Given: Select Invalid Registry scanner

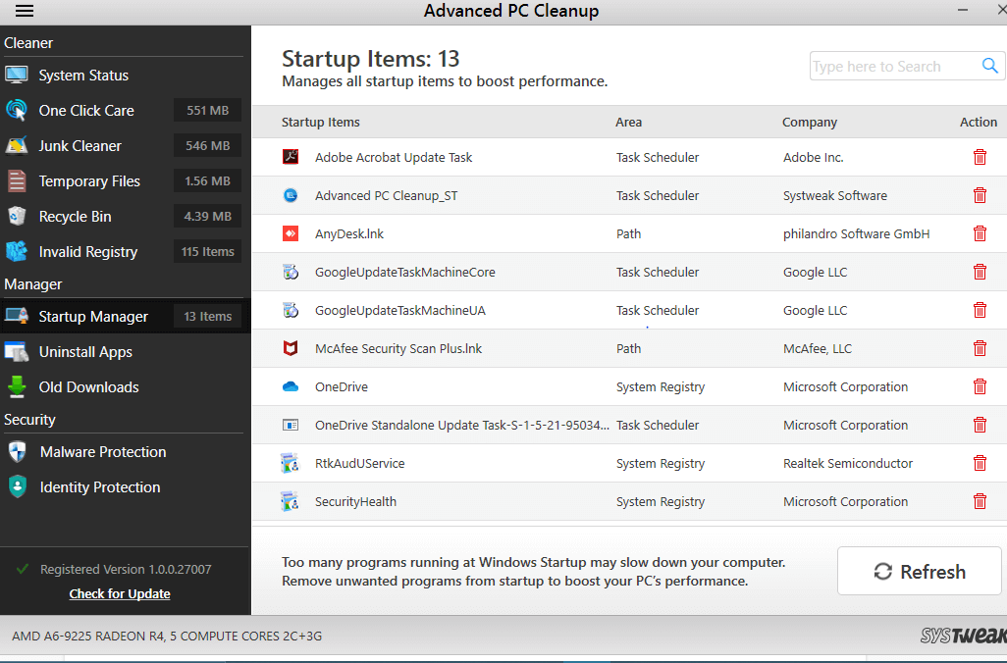Looking at the screenshot, I should click(x=87, y=251).
